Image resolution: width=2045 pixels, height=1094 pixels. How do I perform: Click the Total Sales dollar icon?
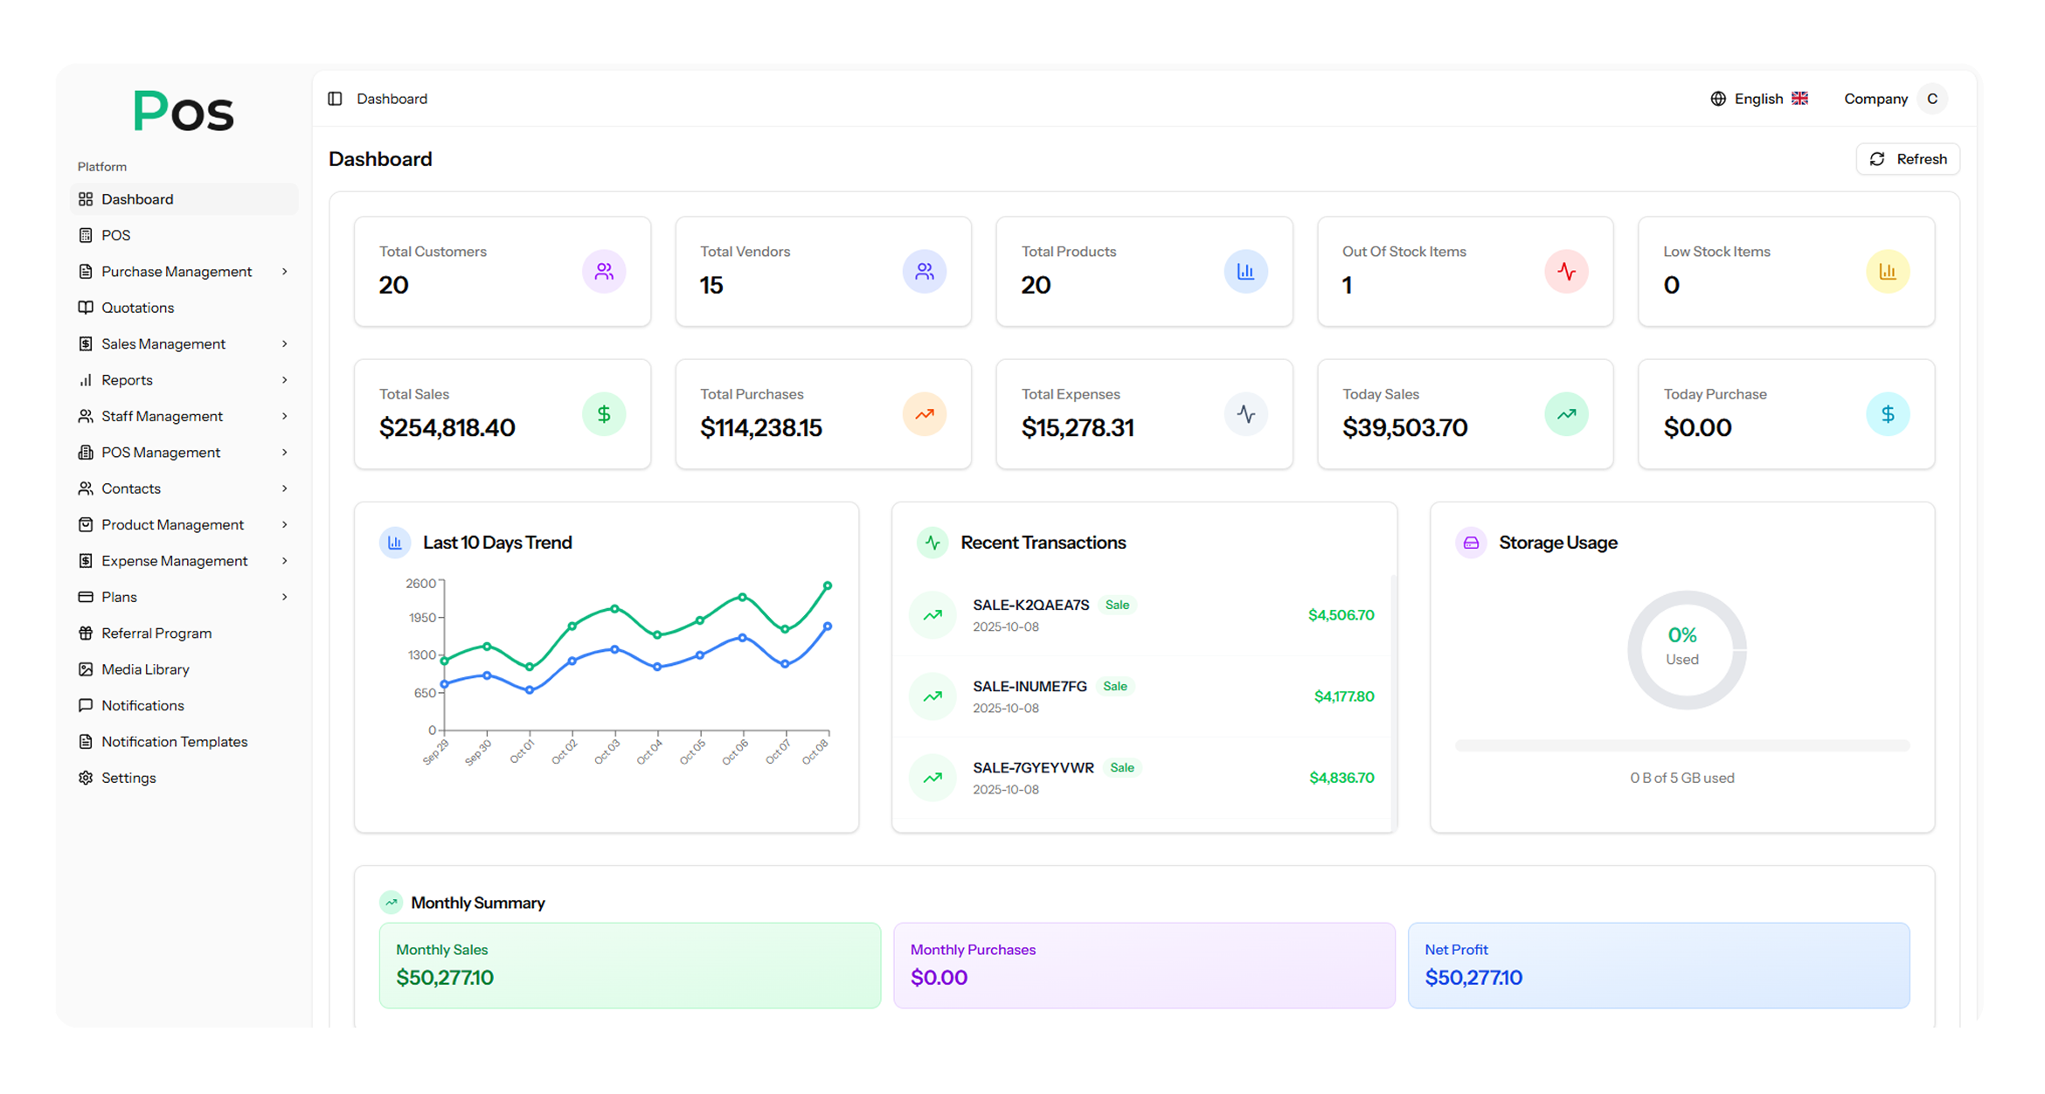604,414
